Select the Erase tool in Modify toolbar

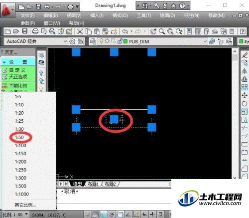[x=245, y=55]
